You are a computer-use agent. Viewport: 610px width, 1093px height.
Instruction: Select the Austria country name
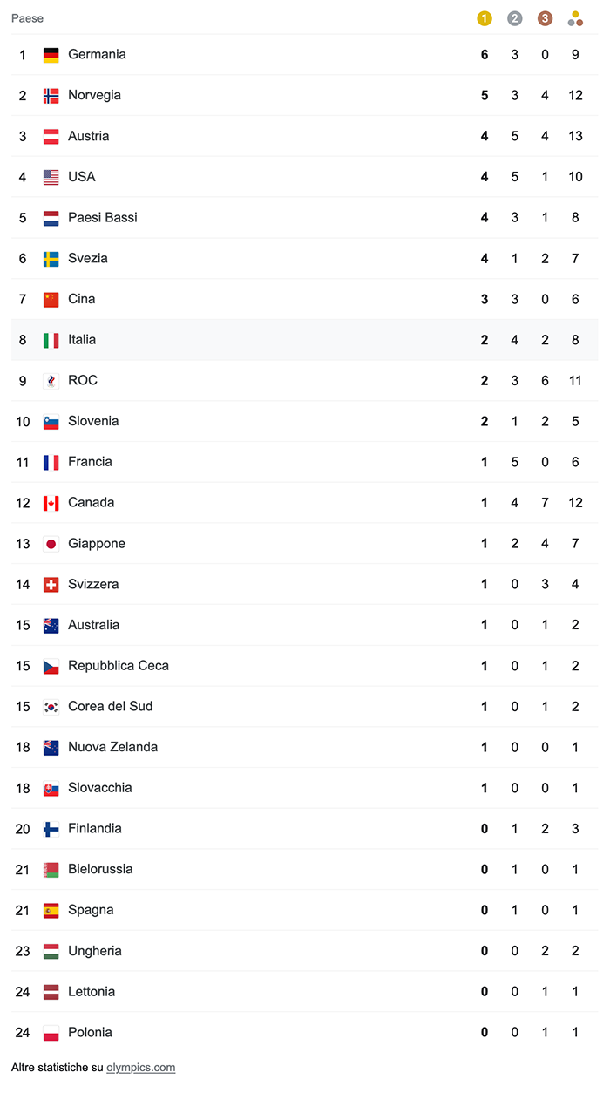tap(89, 136)
